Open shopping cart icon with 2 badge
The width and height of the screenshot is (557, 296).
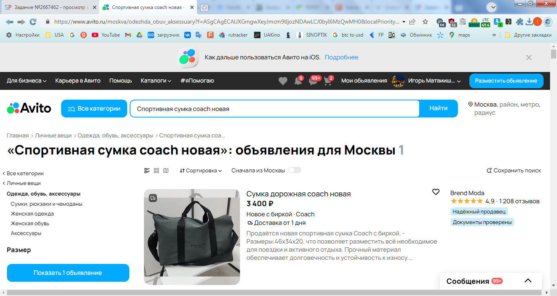tap(328, 81)
